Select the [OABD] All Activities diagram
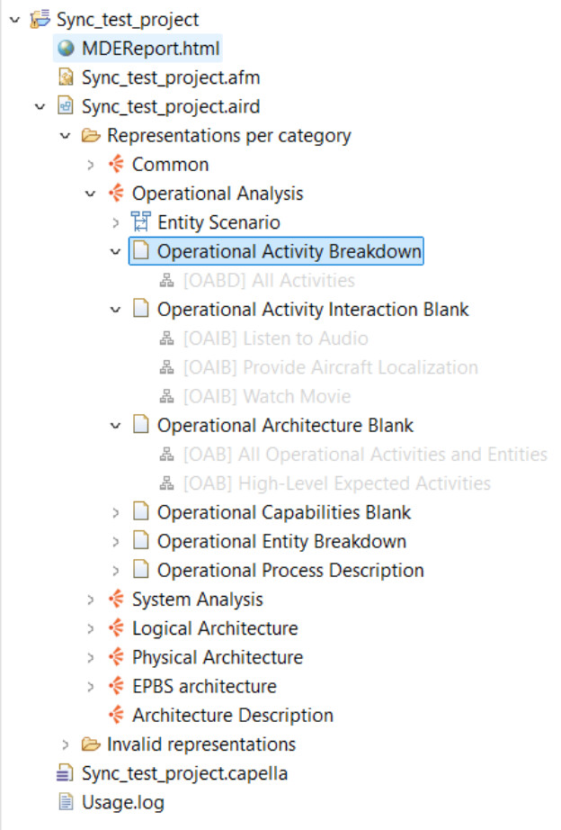Screen dimensions: 561x830 point(269,281)
